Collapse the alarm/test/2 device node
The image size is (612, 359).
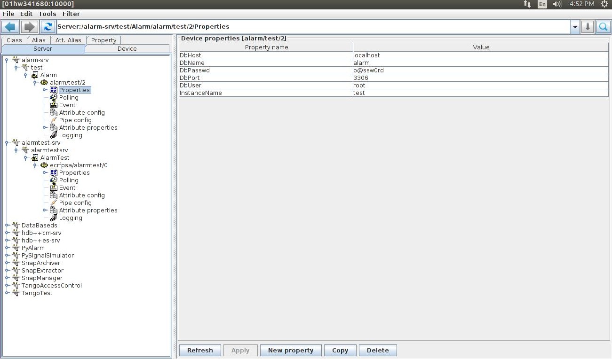(35, 83)
